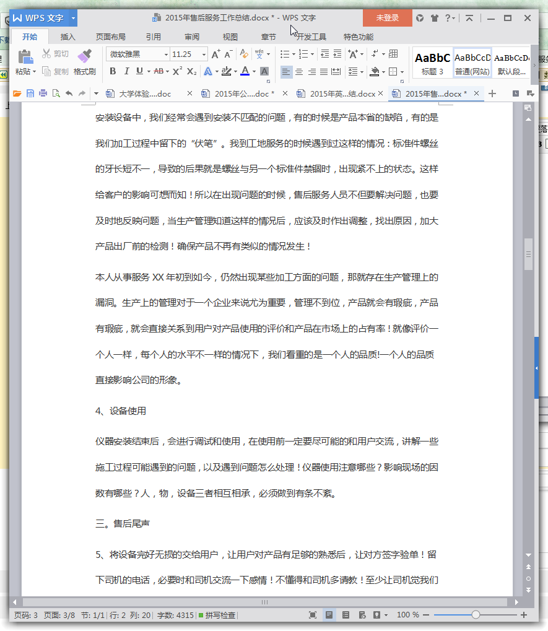Click the Paste clipboard icon
548x631 pixels.
click(25, 57)
